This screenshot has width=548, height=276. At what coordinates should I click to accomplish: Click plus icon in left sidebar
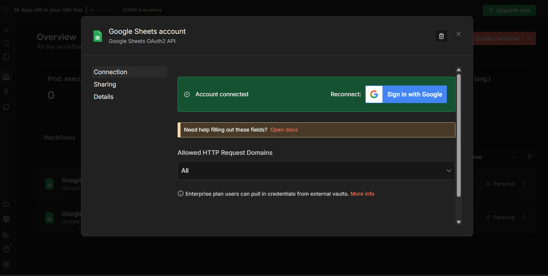pos(6,30)
